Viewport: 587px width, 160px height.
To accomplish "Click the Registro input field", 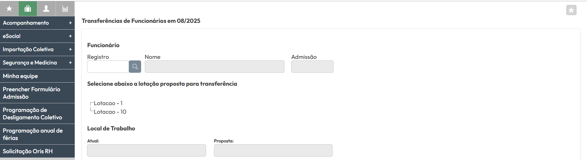I will click(x=108, y=67).
